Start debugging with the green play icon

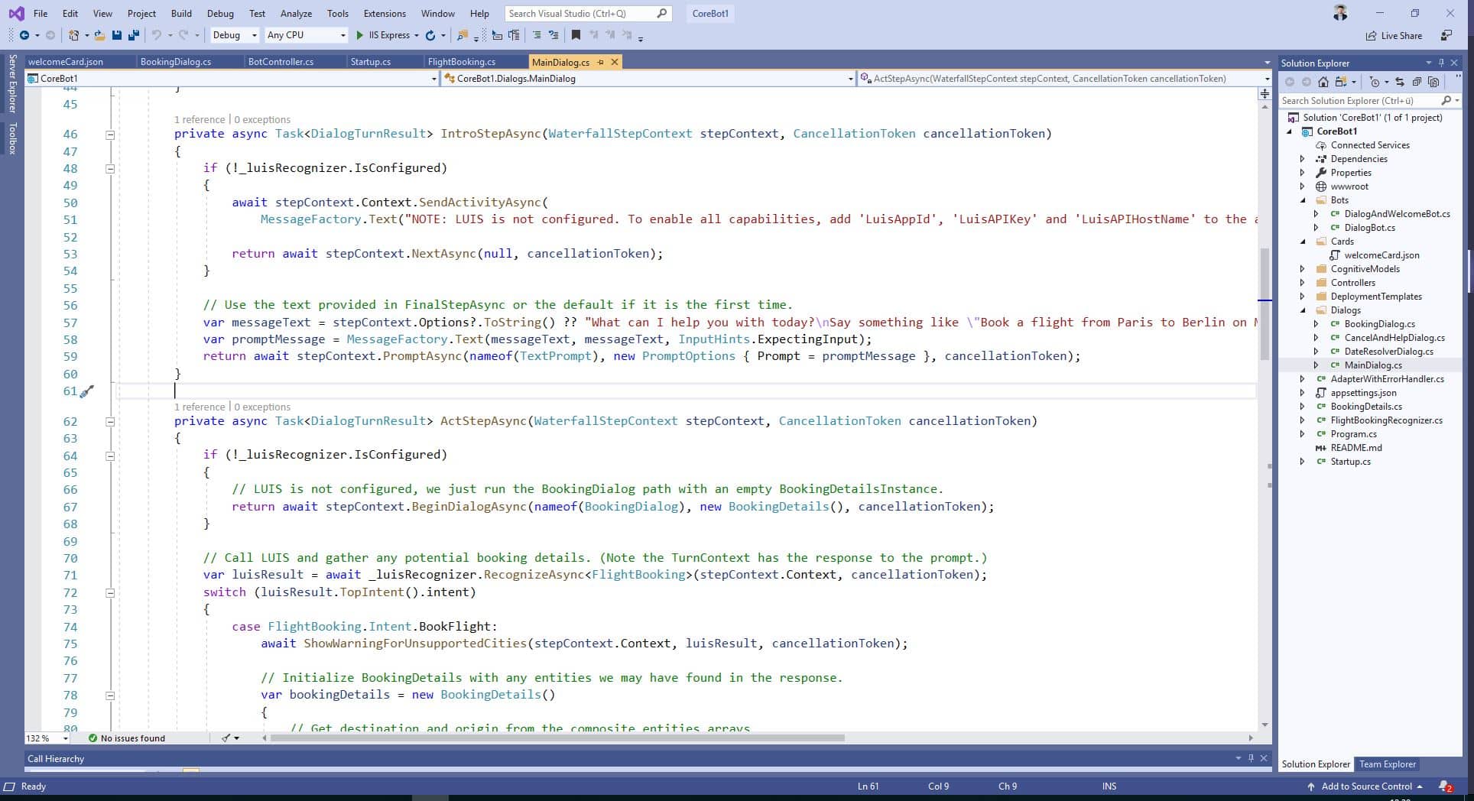[x=359, y=35]
